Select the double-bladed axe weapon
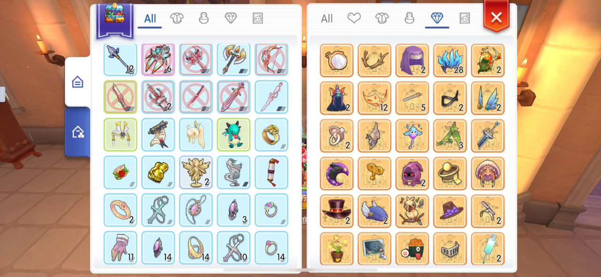 pos(234,60)
